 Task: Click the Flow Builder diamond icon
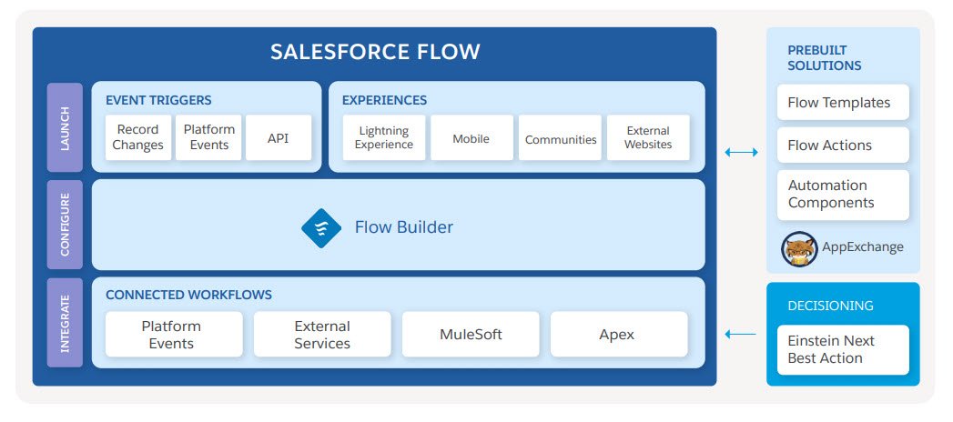click(x=321, y=228)
